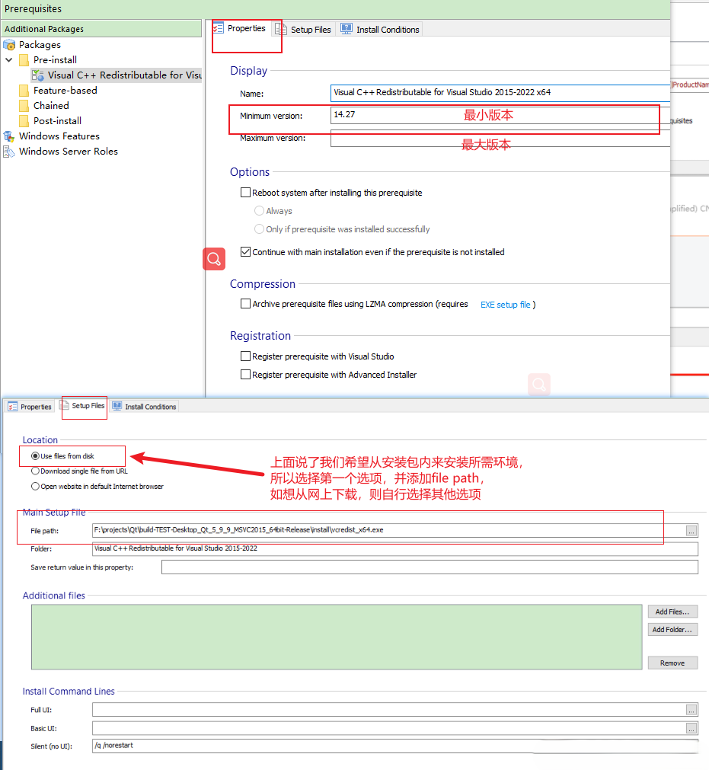
Task: Enable Reboot system after installing prerequisite
Action: [x=245, y=193]
